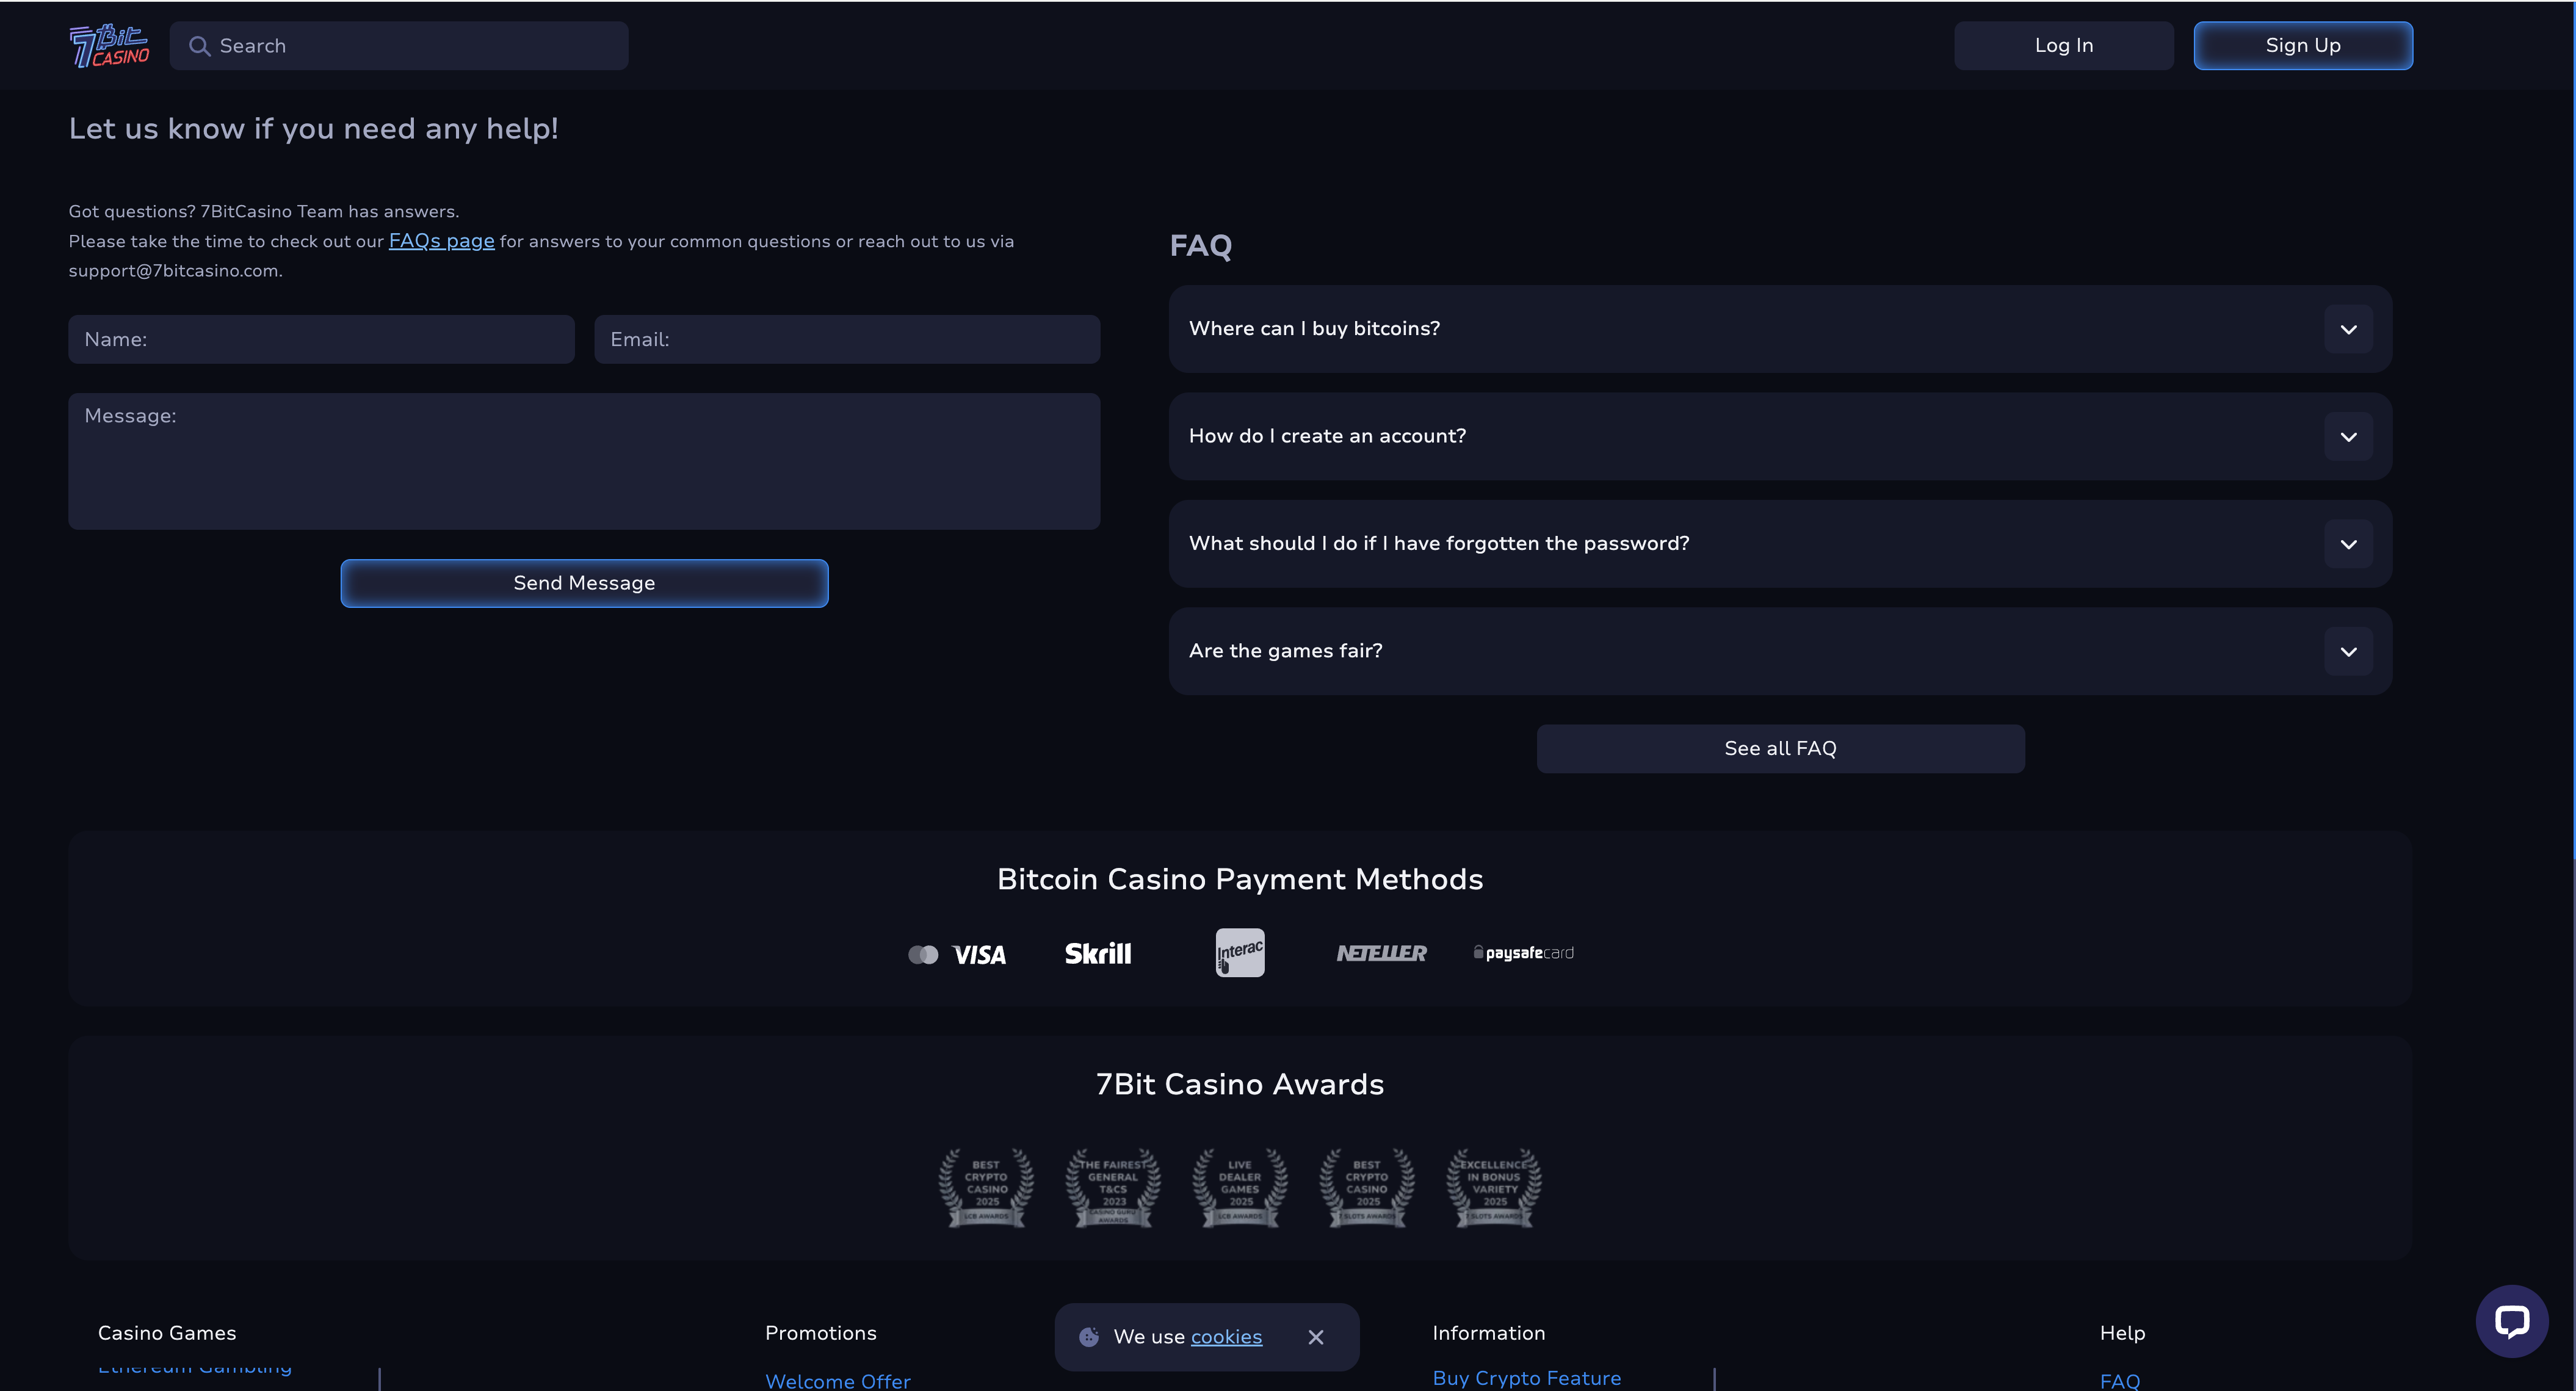Viewport: 2576px width, 1391px height.
Task: View the Excellence in Bonus Variety badge
Action: click(1494, 1188)
